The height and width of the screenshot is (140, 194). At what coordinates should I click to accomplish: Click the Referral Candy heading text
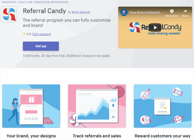[x=44, y=11]
